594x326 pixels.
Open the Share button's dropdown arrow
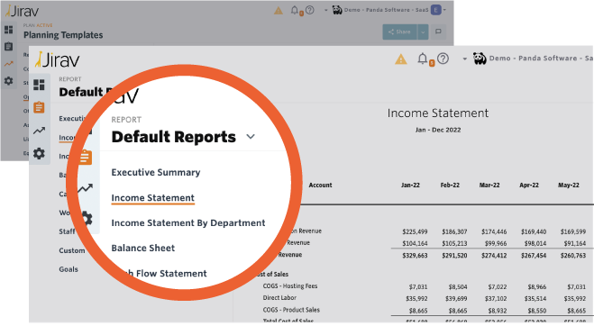[x=423, y=32]
